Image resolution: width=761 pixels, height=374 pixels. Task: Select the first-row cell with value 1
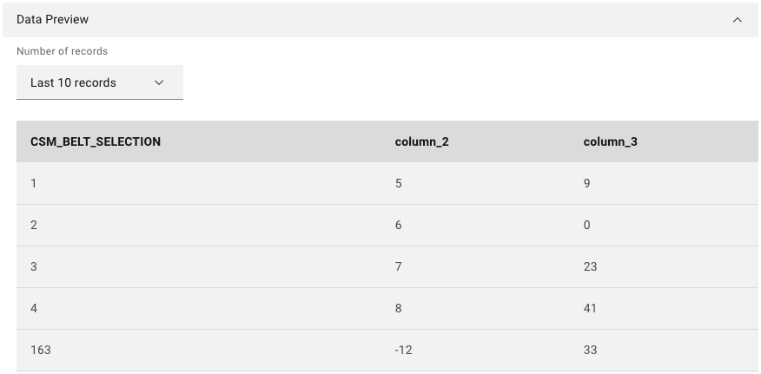(34, 183)
